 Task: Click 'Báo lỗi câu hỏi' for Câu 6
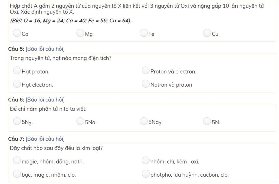click(x=45, y=100)
